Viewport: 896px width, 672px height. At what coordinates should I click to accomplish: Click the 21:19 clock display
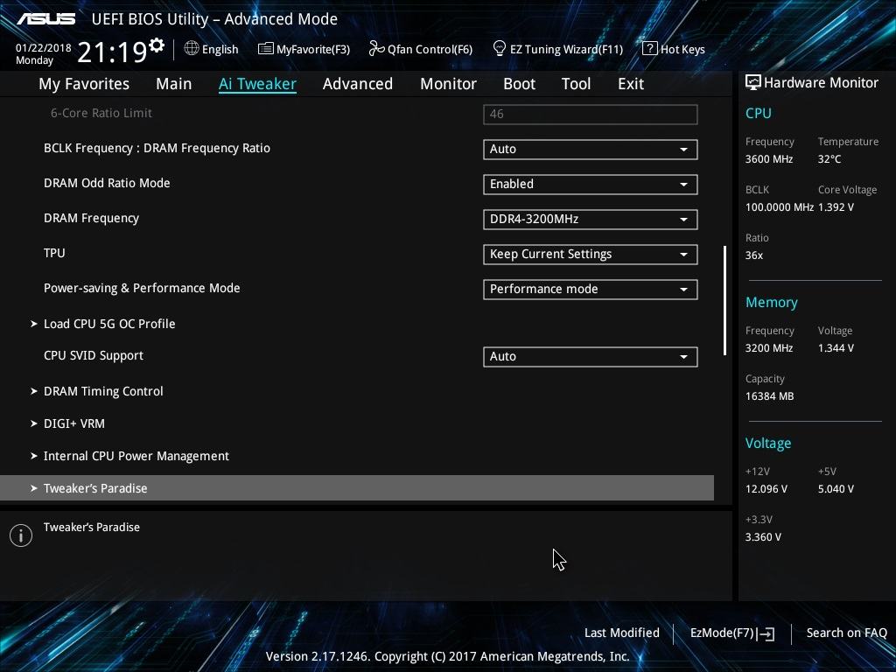[113, 52]
